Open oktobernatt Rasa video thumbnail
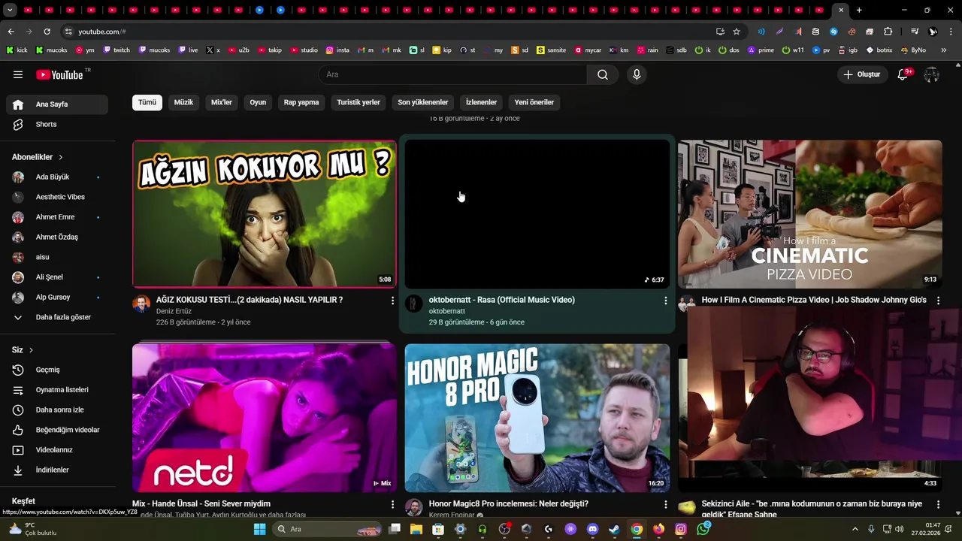This screenshot has width=962, height=541. (537, 213)
